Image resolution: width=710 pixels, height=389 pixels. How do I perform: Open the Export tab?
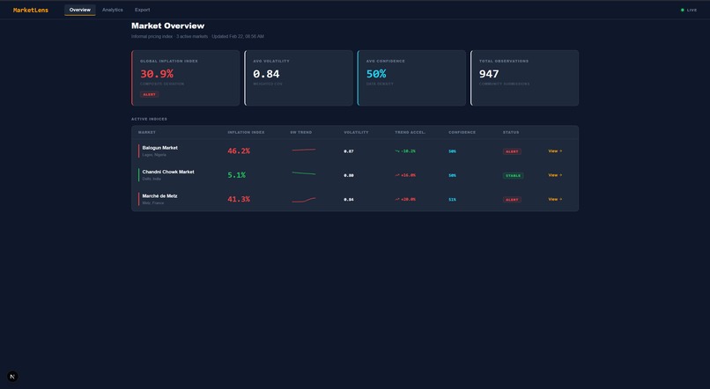pos(142,10)
